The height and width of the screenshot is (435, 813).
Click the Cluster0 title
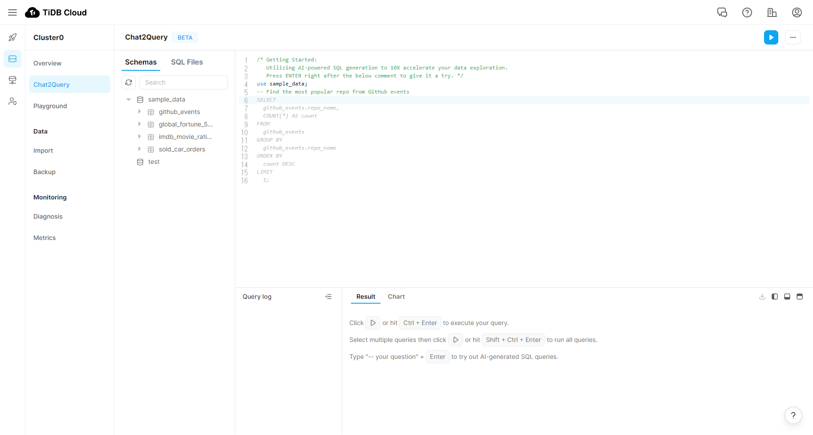(49, 37)
